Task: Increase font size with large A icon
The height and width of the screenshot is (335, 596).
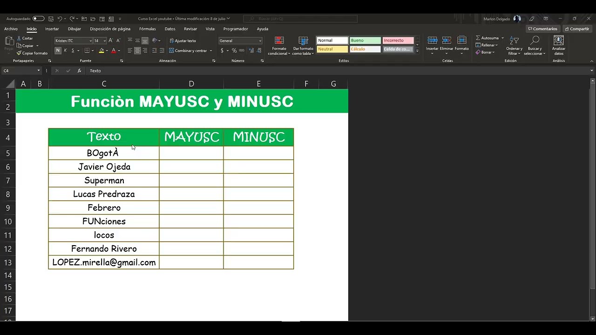Action: (111, 40)
